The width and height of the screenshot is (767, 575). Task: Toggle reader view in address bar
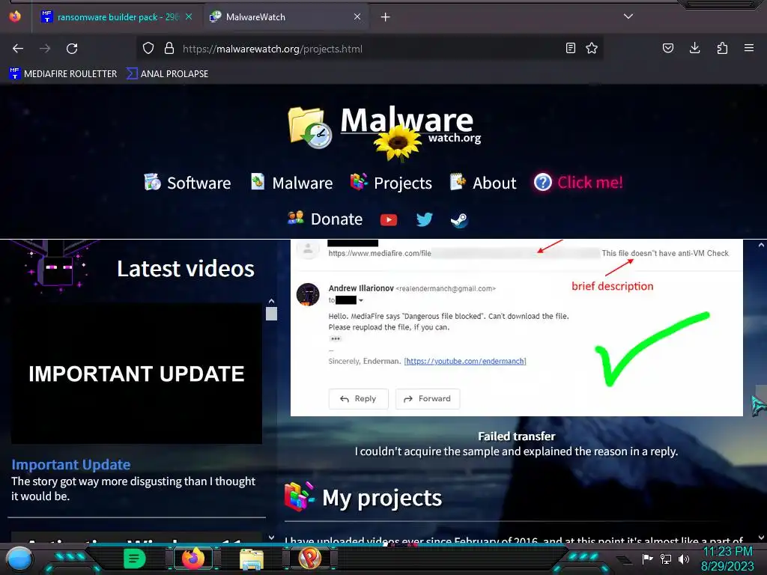point(570,49)
